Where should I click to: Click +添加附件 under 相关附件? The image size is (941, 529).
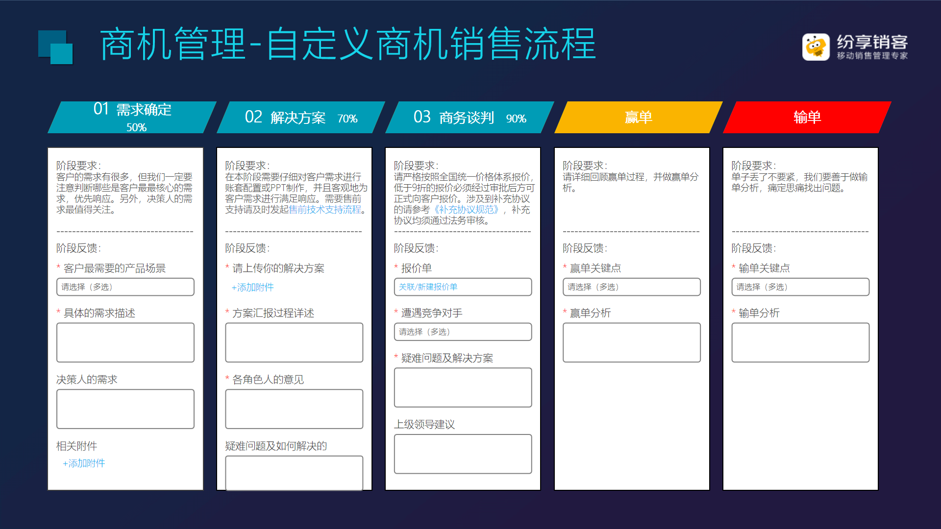[x=84, y=463]
